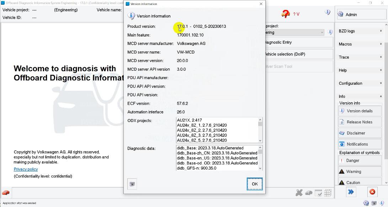Select didb_Base-od_OD diagnostic data entry
The height and width of the screenshot is (207, 388).
click(217, 163)
